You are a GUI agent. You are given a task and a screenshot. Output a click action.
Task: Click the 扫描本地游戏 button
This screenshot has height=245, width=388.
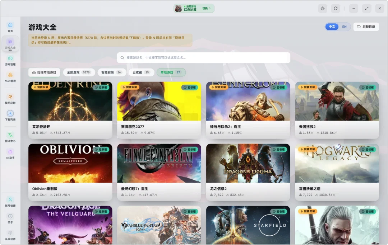44,72
